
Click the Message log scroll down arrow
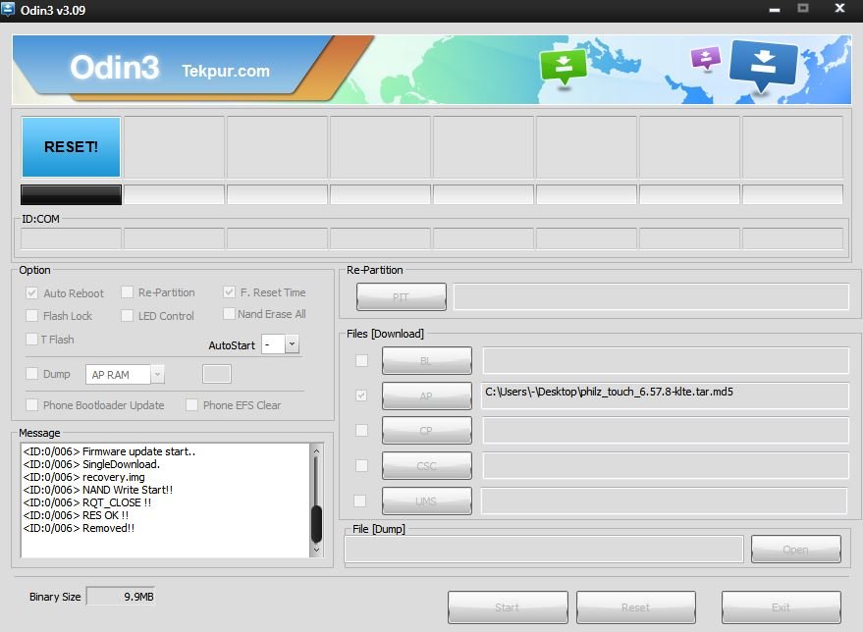coord(316,550)
